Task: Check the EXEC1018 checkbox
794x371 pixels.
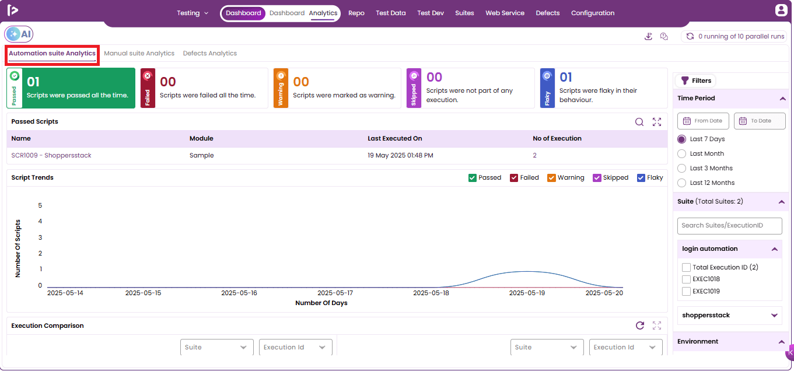Action: click(x=686, y=279)
